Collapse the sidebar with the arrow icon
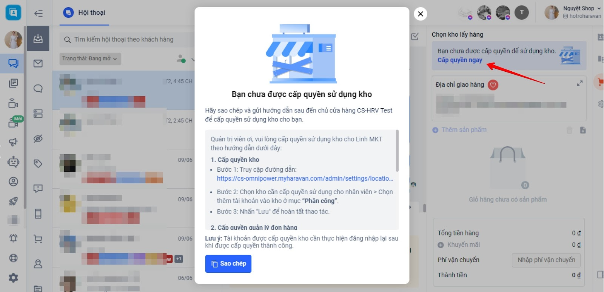604x292 pixels. (38, 14)
